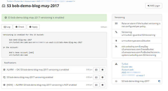Click the Apply button
The height and width of the screenshot is (91, 168).
click(33, 27)
